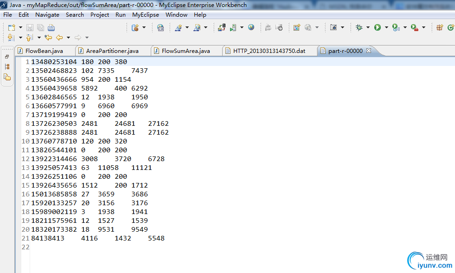Open the hierarchy view sidebar icon
Screen dimensions: 455x273
click(x=7, y=67)
